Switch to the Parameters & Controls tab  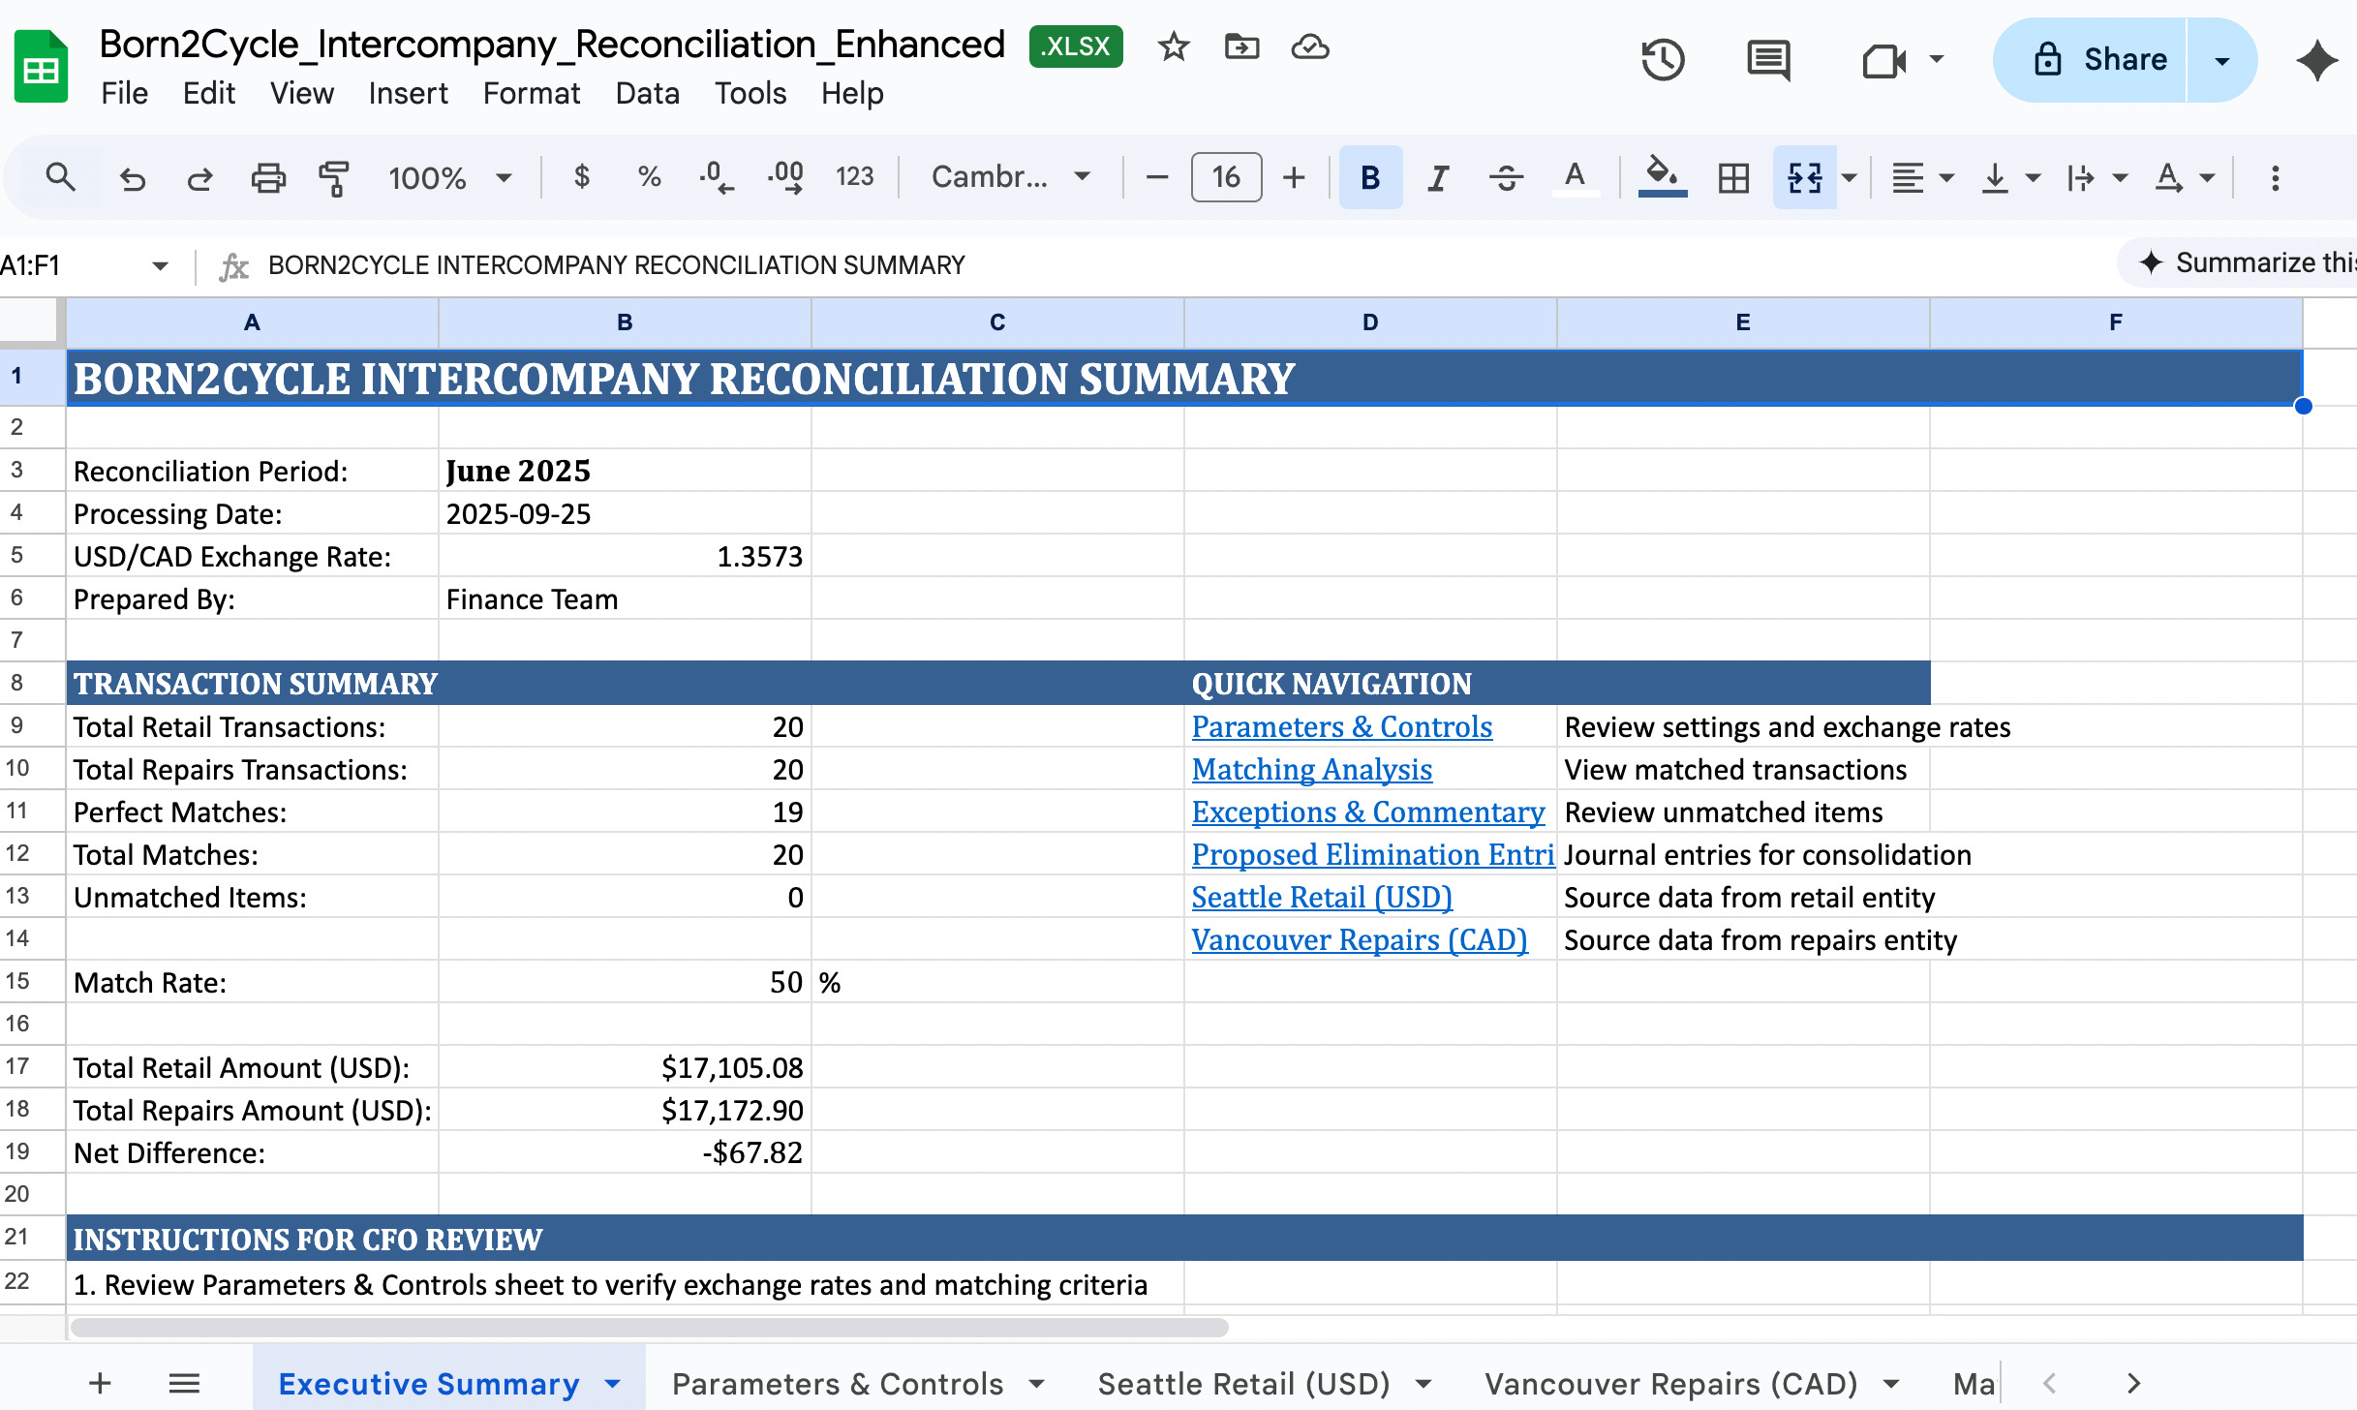point(839,1384)
